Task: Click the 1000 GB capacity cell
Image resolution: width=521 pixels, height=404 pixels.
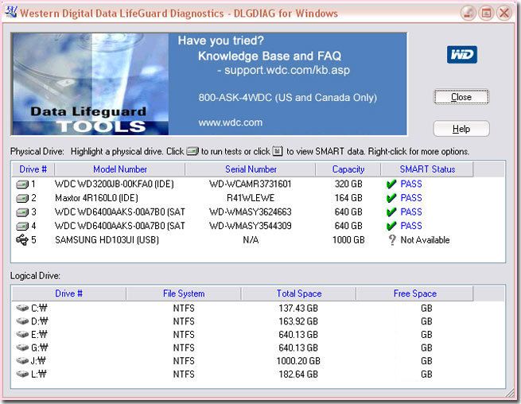Action: click(348, 240)
